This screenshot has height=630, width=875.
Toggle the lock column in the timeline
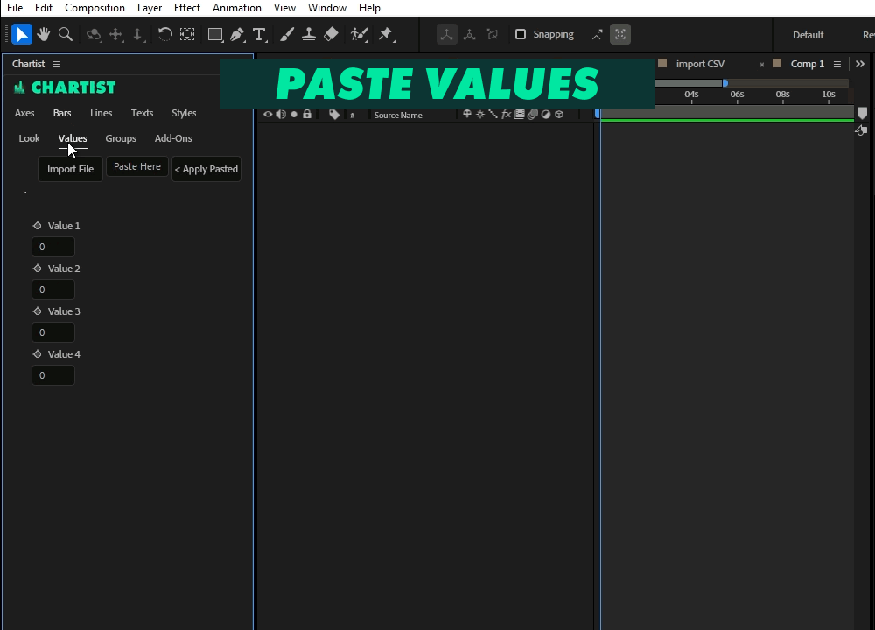(307, 114)
